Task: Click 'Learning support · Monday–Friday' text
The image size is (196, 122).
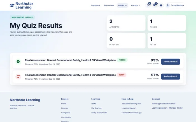Action: click(x=167, y=108)
